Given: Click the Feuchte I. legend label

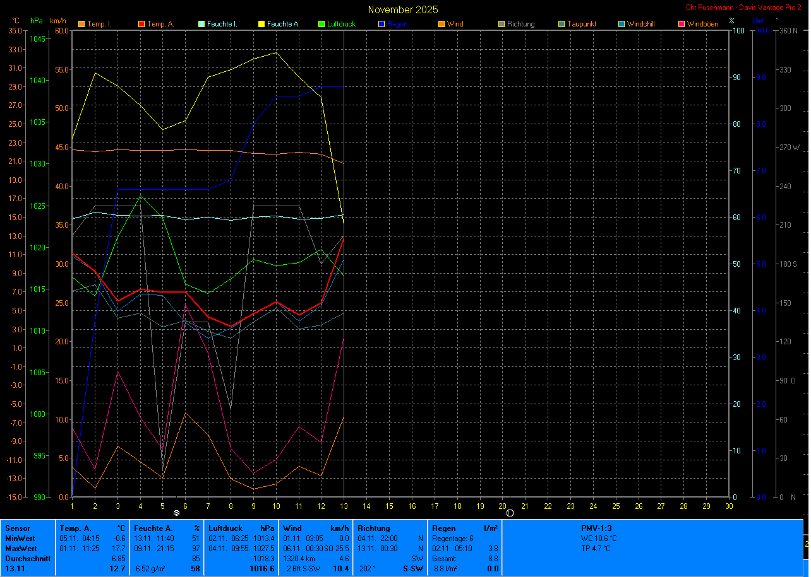Looking at the screenshot, I should click(222, 24).
